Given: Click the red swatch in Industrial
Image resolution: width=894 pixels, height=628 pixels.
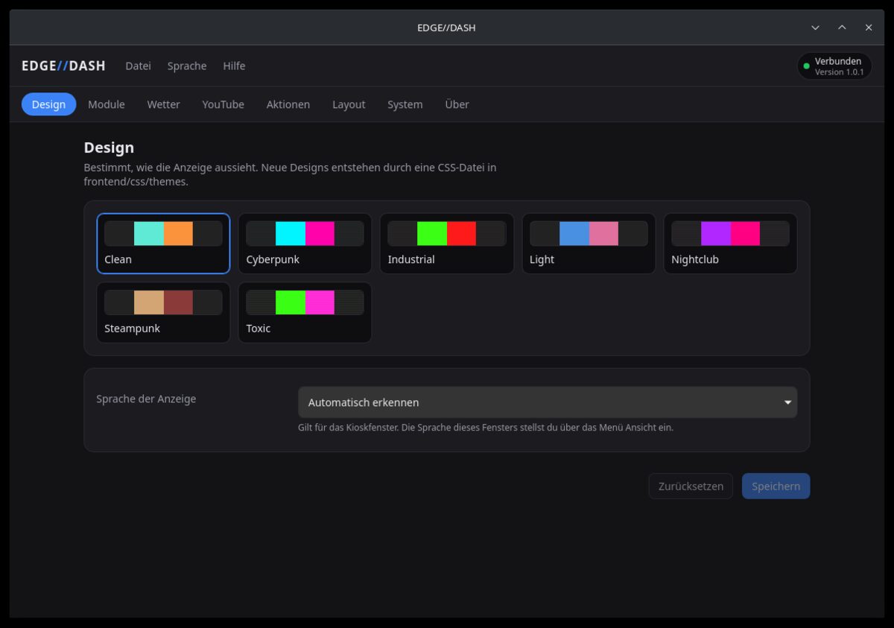Looking at the screenshot, I should (x=461, y=233).
